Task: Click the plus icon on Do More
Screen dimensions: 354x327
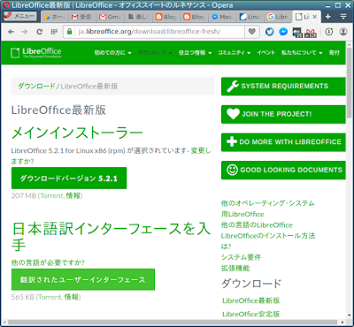Action: pyautogui.click(x=232, y=141)
